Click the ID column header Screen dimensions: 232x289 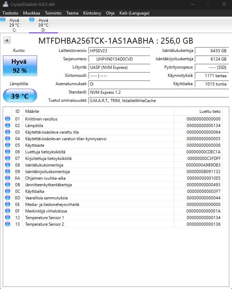point(18,111)
